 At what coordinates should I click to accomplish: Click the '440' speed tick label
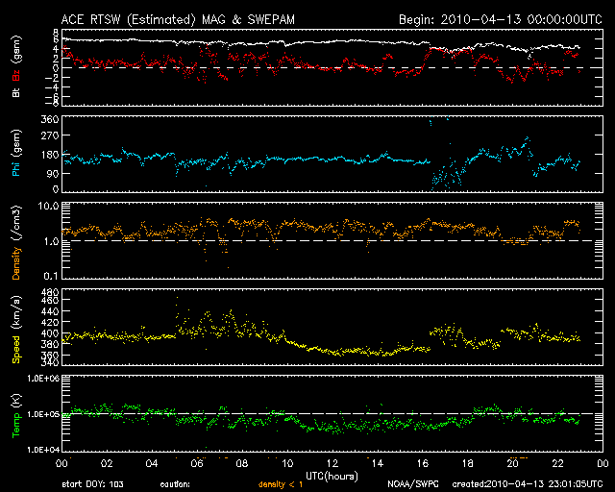[50, 311]
